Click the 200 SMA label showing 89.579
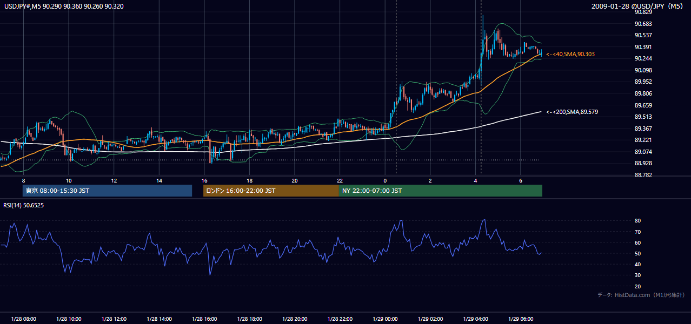The height and width of the screenshot is (324, 691). [572, 112]
